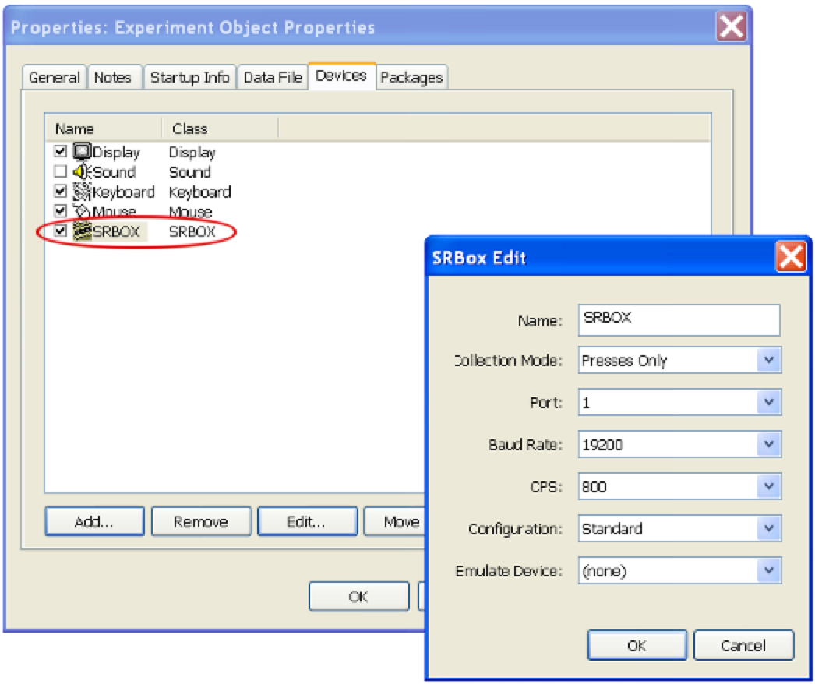Switch to the General tab

(54, 77)
